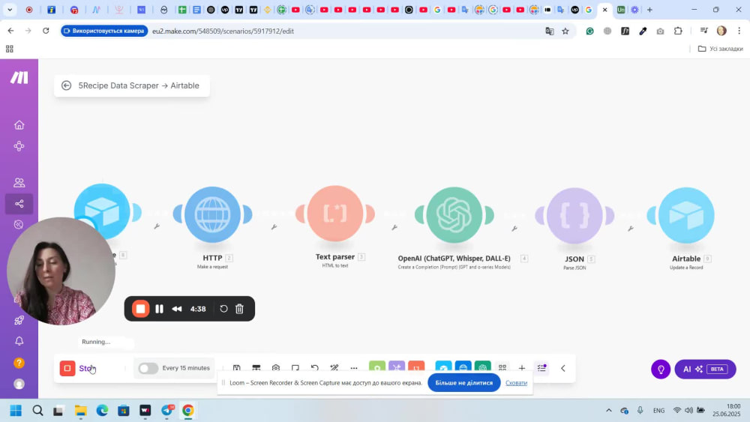Open the Make logo home
Viewport: 750px width, 422px height.
[19, 77]
